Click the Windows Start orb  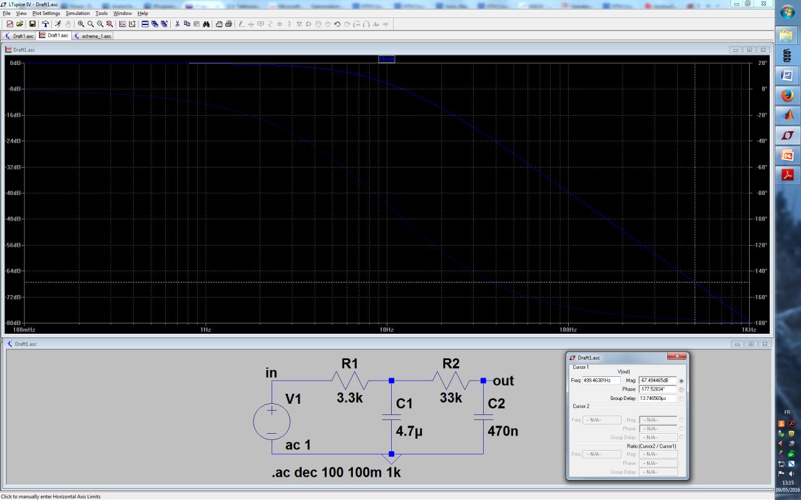pyautogui.click(x=787, y=12)
